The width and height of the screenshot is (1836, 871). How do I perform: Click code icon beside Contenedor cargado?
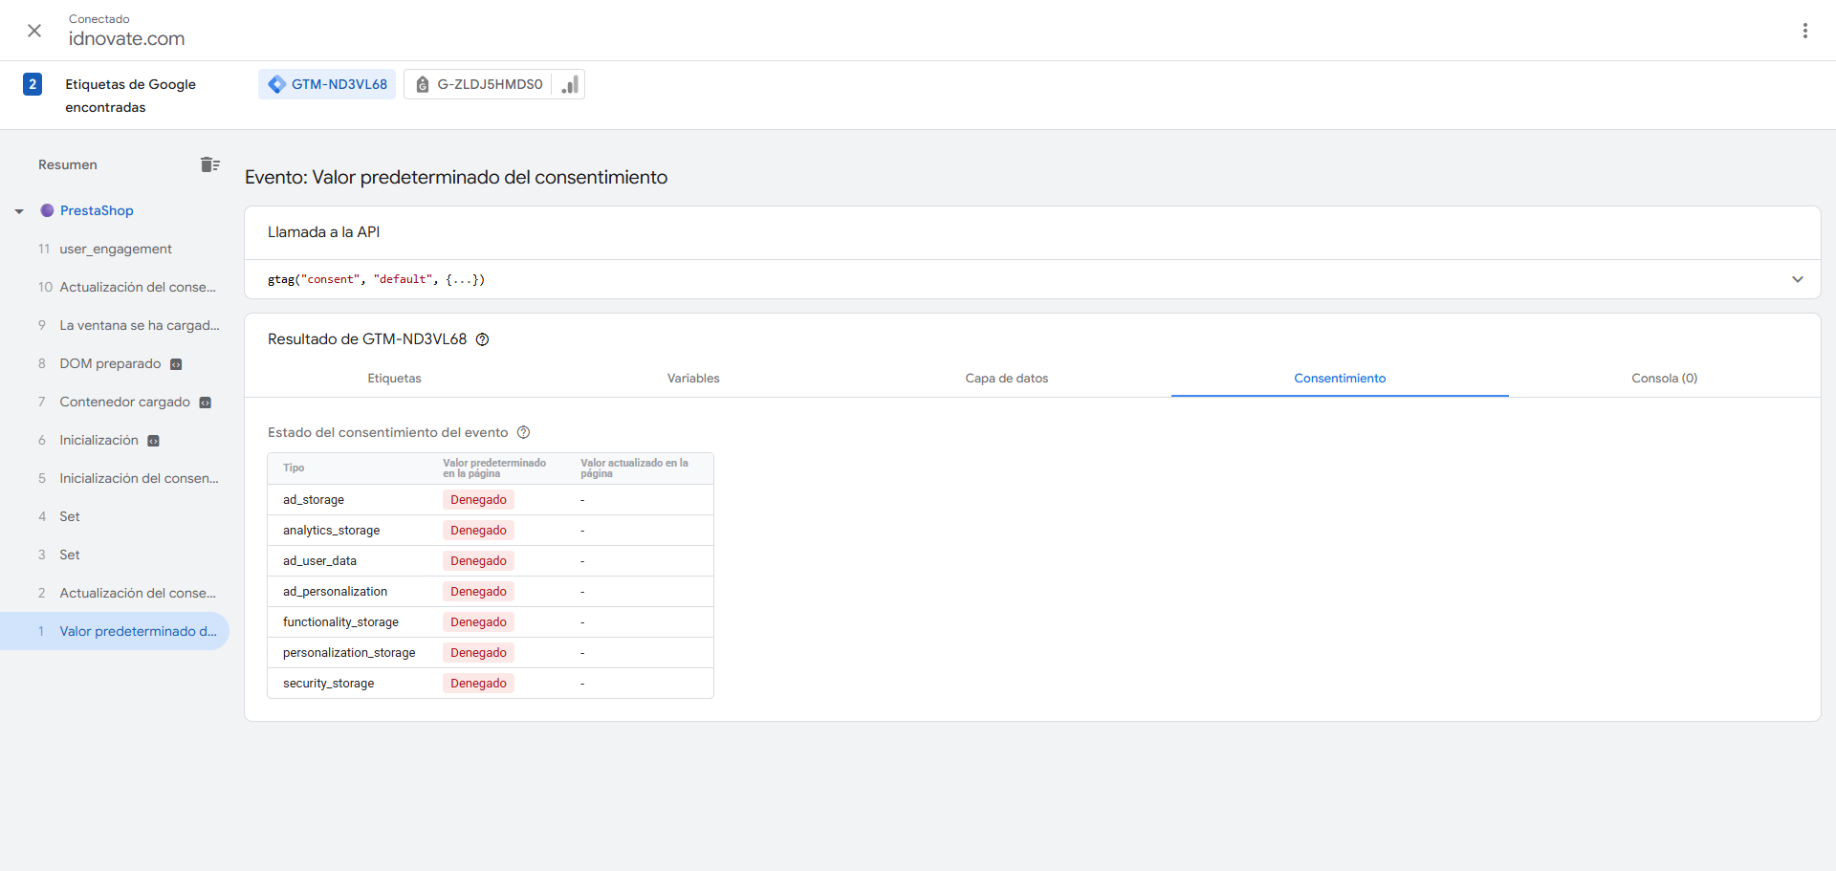[x=205, y=403]
